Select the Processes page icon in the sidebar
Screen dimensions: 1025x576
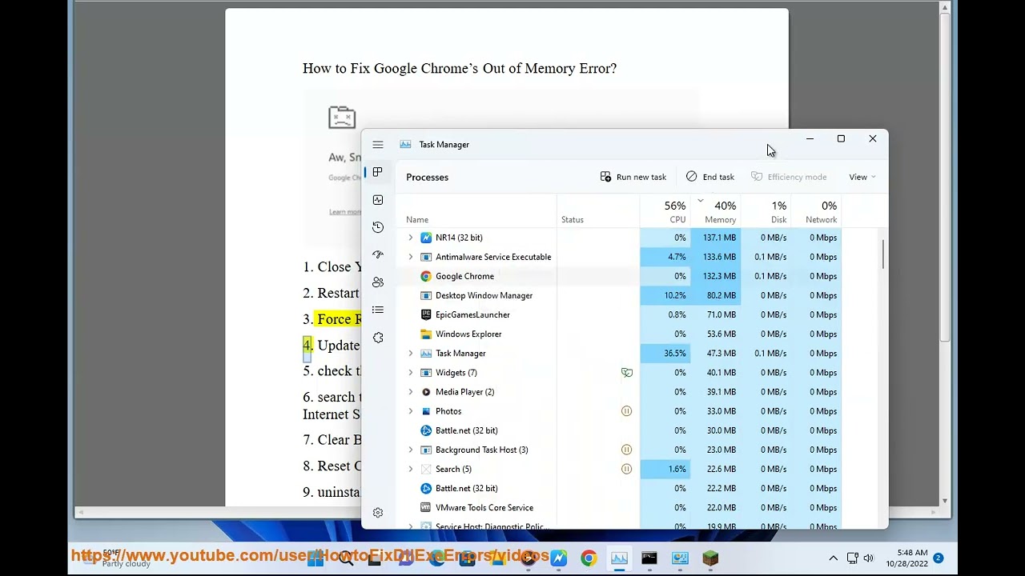coord(378,172)
